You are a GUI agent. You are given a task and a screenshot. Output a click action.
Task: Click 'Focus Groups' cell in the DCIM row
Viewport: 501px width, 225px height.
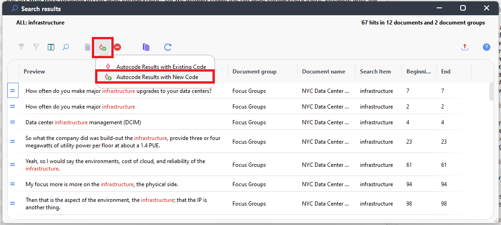[249, 122]
